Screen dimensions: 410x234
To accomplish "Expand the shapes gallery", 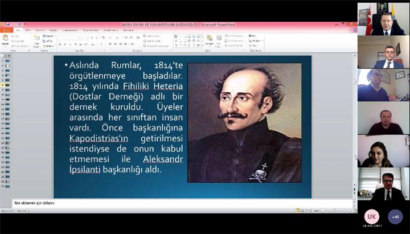I will coord(202,46).
